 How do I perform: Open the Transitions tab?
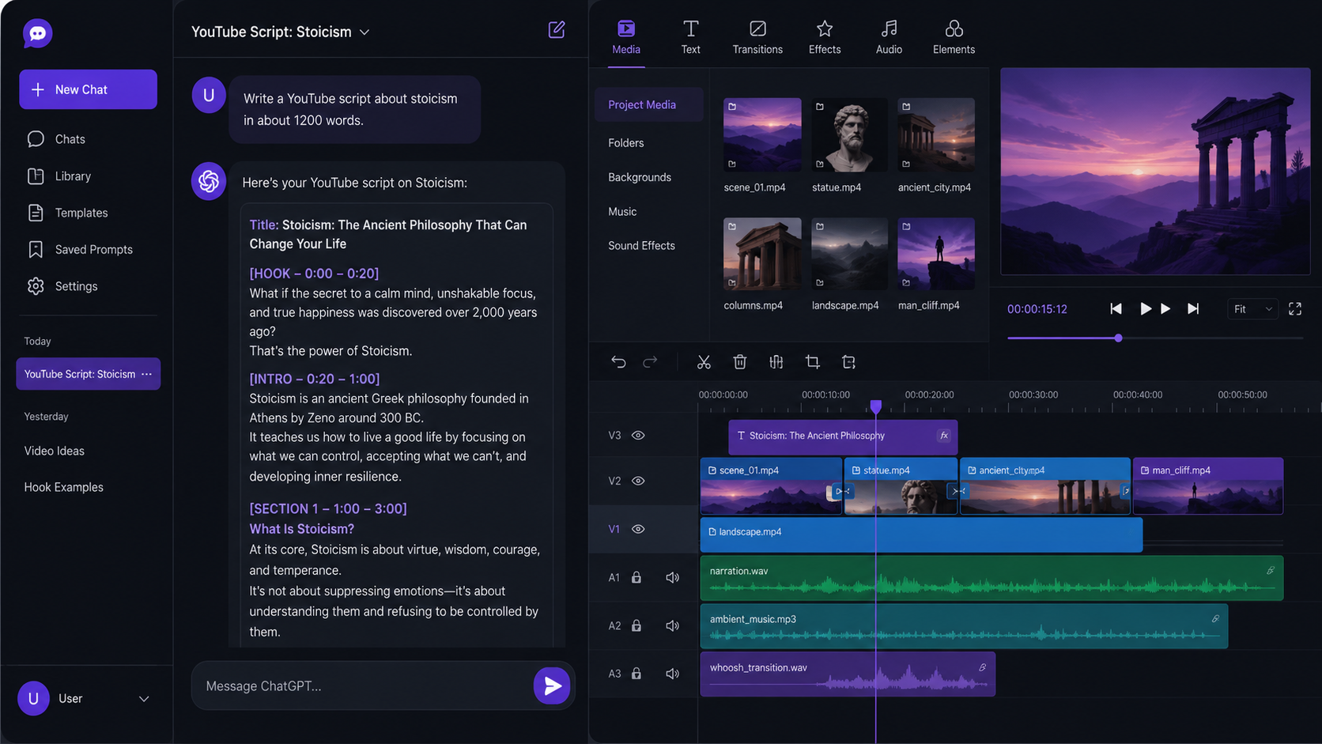(x=757, y=37)
